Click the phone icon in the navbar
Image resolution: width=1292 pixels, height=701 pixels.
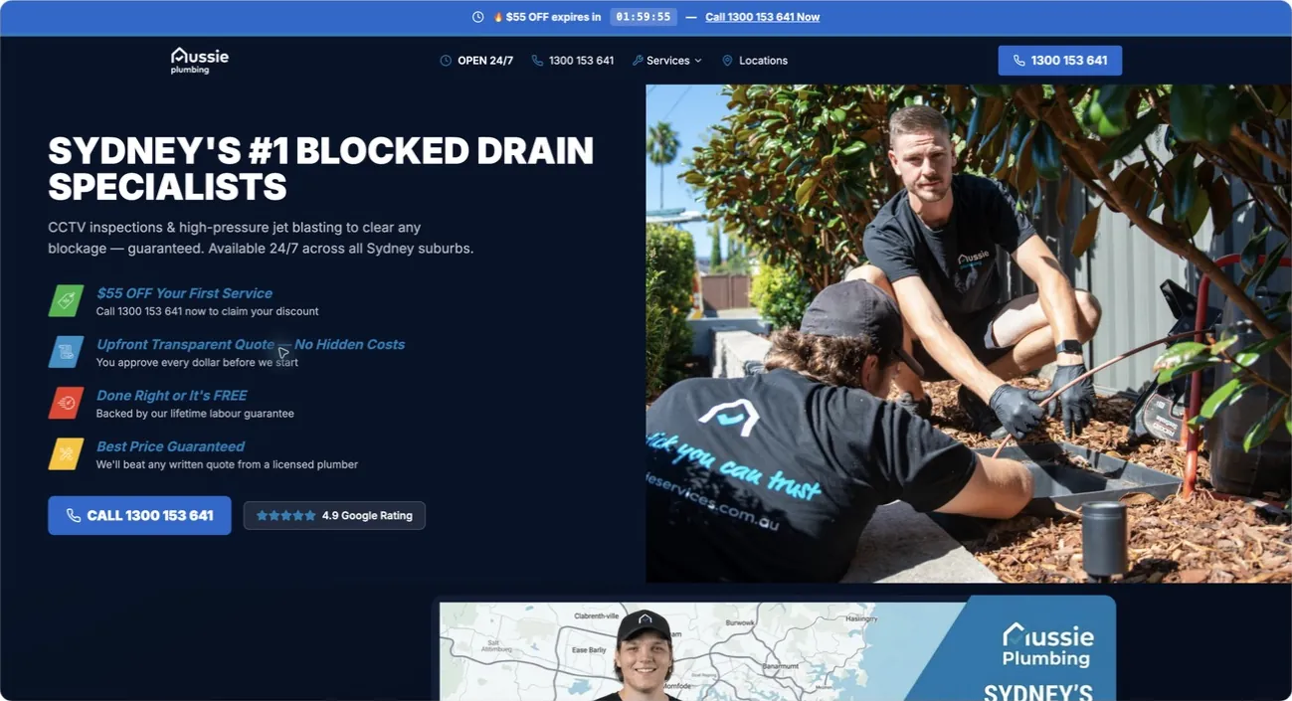point(537,61)
